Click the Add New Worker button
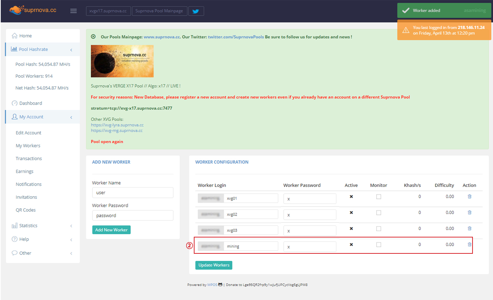The image size is (493, 300). coord(111,230)
